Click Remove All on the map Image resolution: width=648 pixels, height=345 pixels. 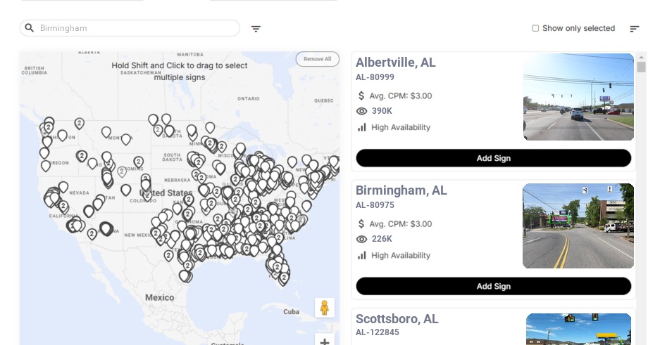click(318, 59)
